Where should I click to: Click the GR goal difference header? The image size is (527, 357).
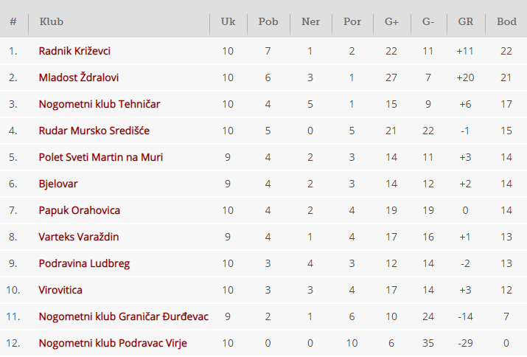pyautogui.click(x=466, y=22)
